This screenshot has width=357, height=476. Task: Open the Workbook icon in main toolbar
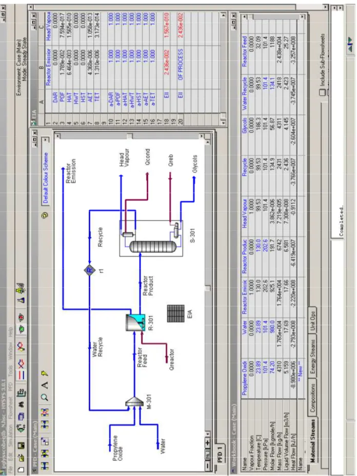click(x=21, y=416)
